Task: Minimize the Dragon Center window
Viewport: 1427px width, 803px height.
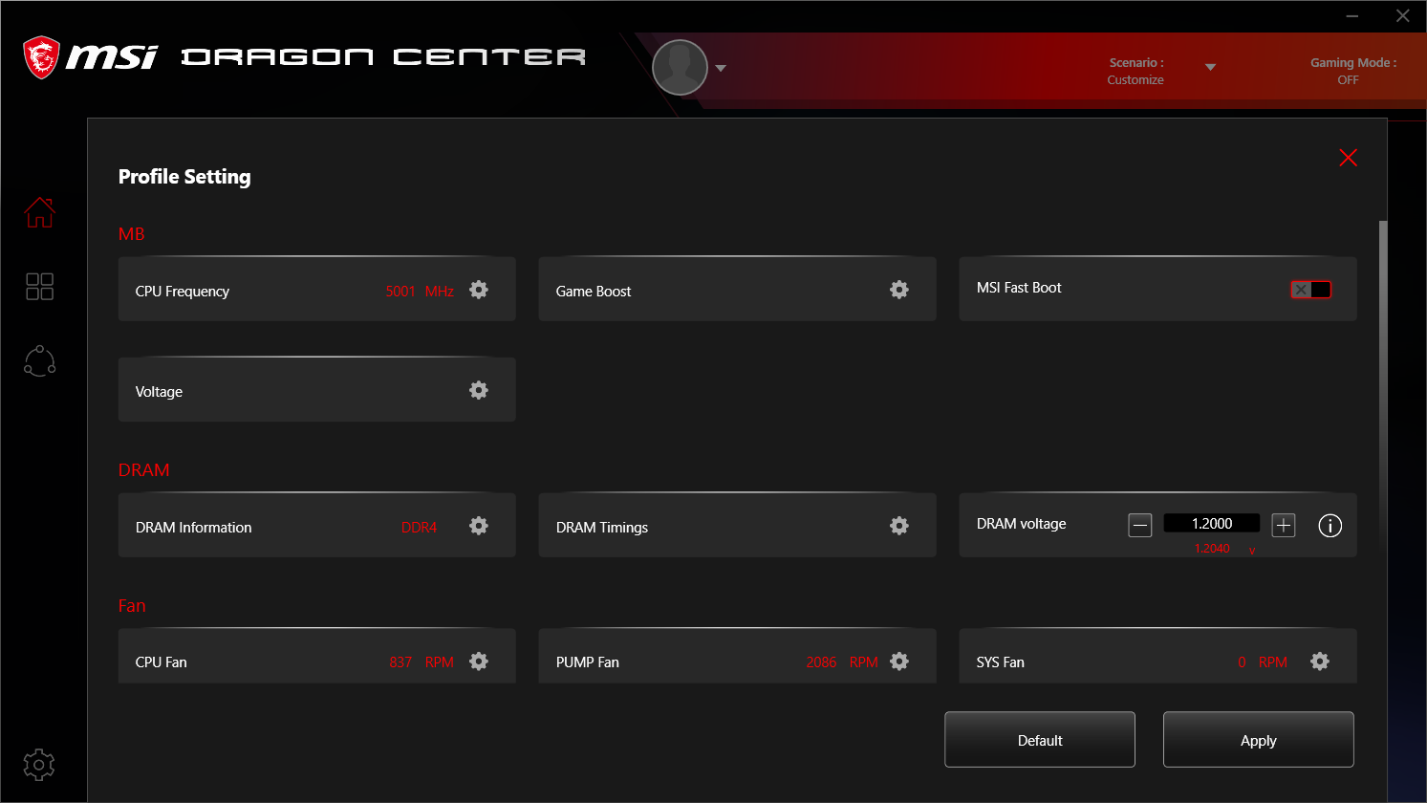Action: (x=1352, y=16)
